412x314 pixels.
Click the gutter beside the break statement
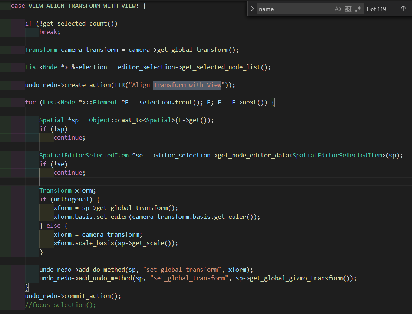tap(11, 32)
